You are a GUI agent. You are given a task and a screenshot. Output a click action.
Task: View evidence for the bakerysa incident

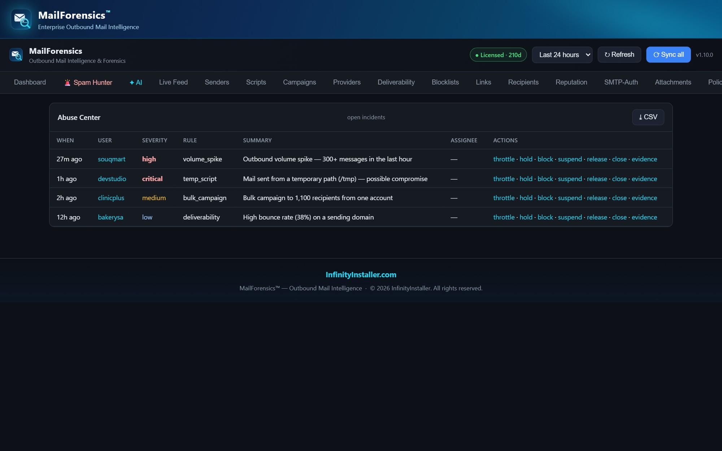pyautogui.click(x=644, y=217)
